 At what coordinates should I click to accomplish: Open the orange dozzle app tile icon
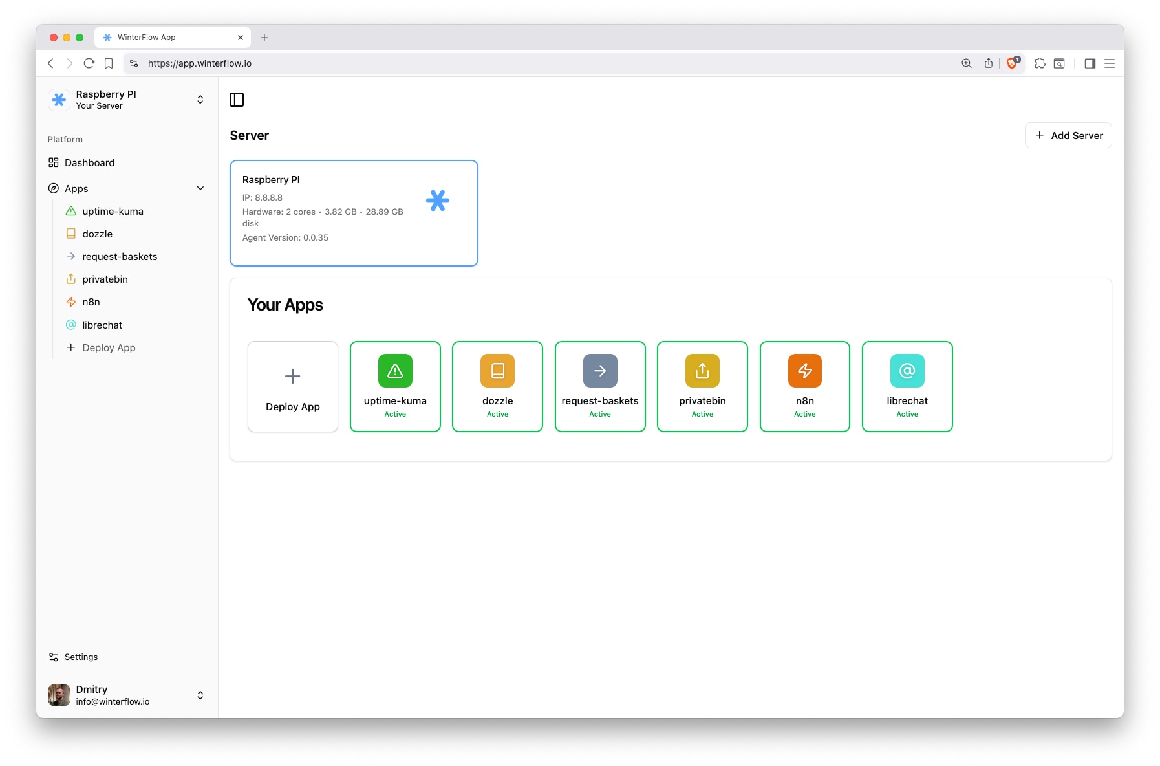pyautogui.click(x=497, y=371)
